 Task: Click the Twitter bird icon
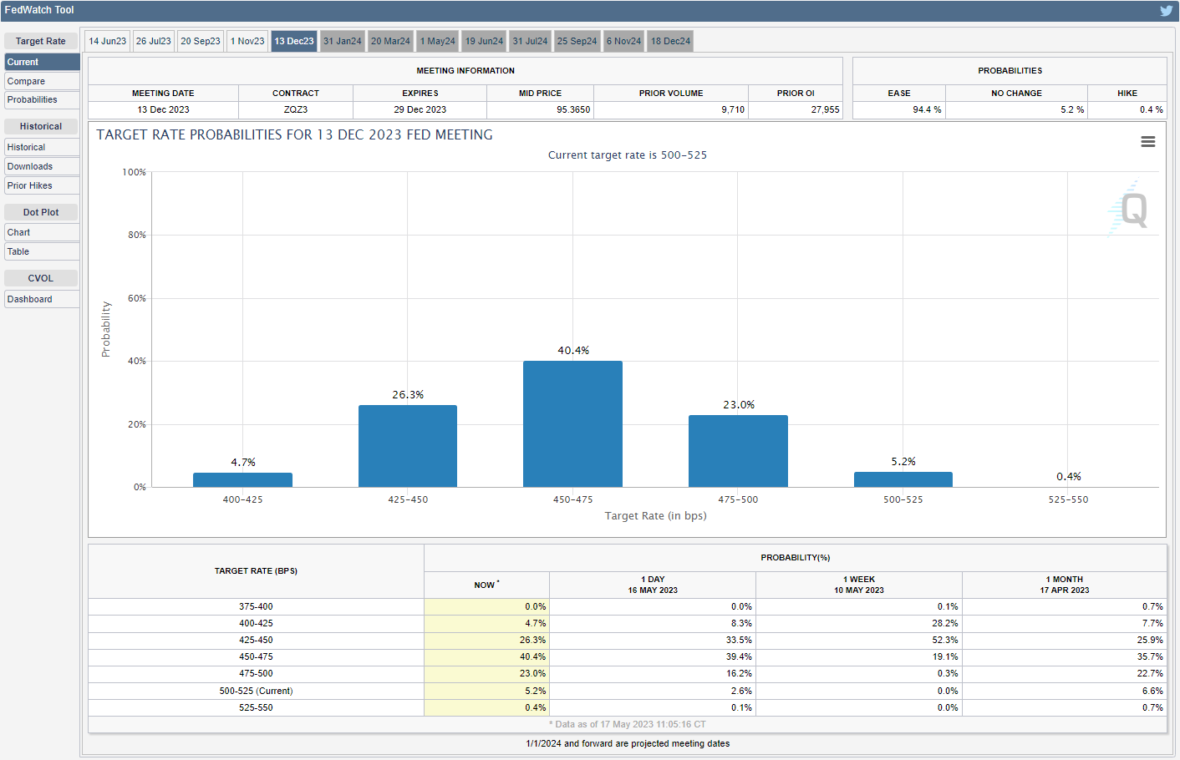click(x=1166, y=11)
